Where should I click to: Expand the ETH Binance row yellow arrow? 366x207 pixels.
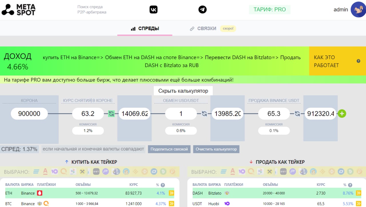coord(171,193)
